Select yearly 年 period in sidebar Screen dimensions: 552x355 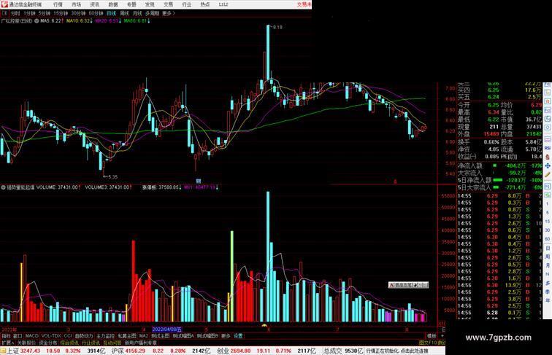coord(548,300)
